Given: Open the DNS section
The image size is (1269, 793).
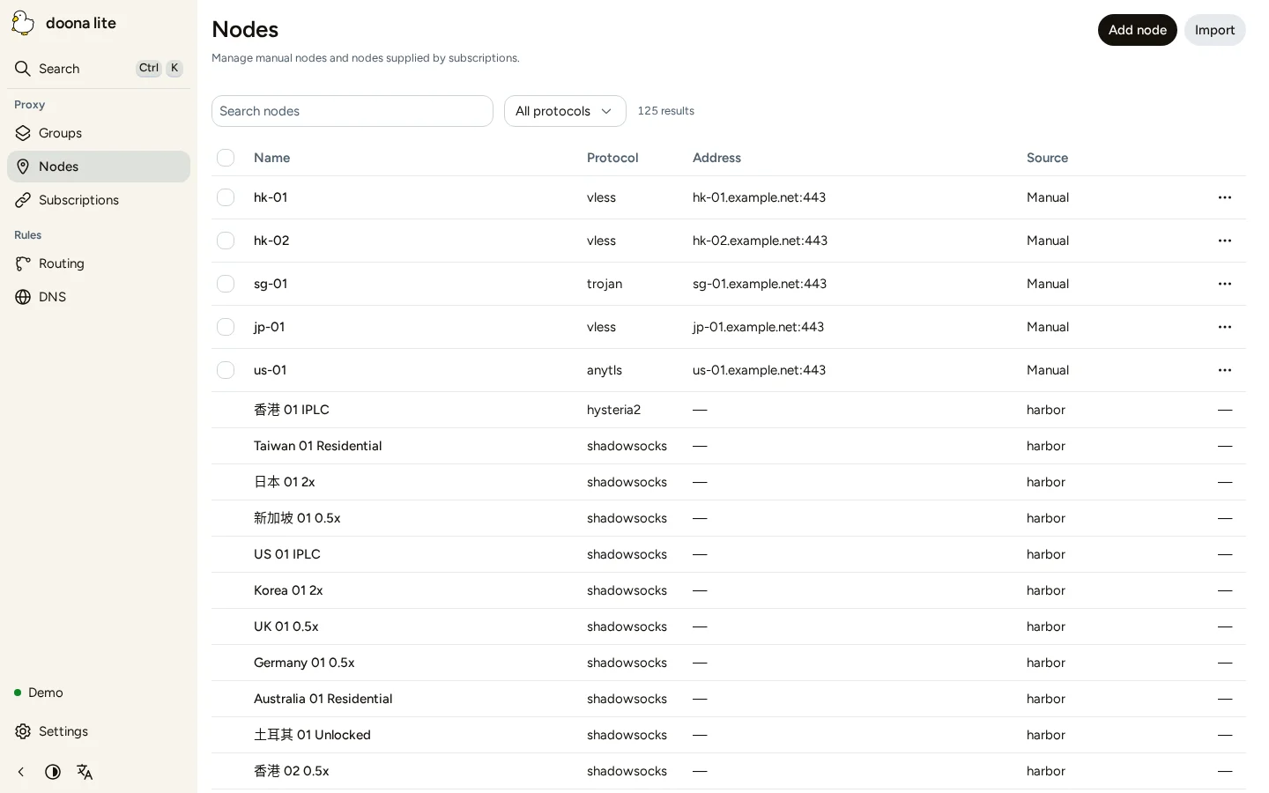Looking at the screenshot, I should [x=99, y=297].
